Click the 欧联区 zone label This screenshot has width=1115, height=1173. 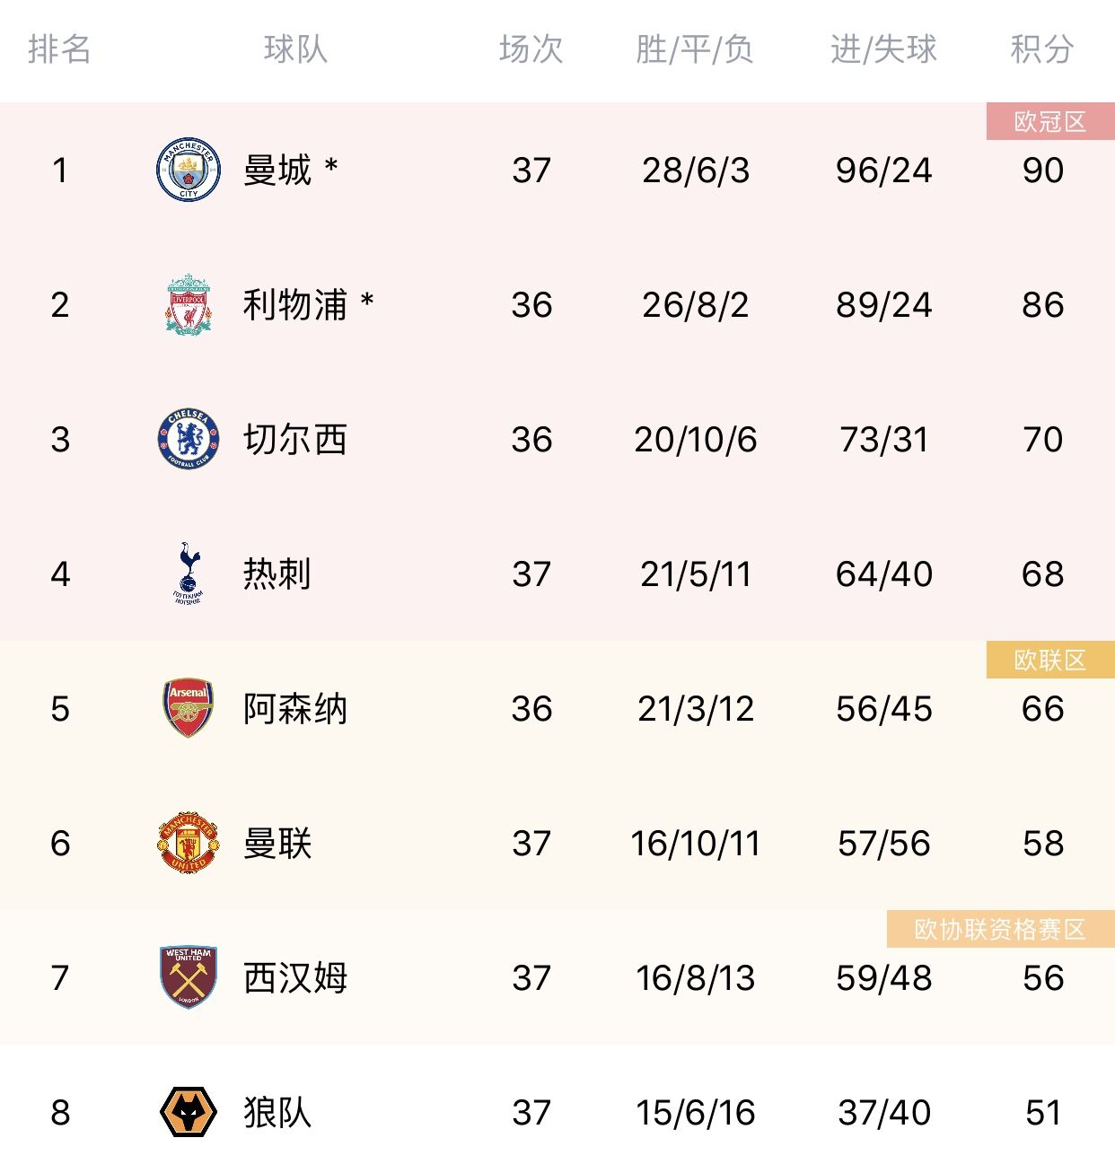[1050, 660]
